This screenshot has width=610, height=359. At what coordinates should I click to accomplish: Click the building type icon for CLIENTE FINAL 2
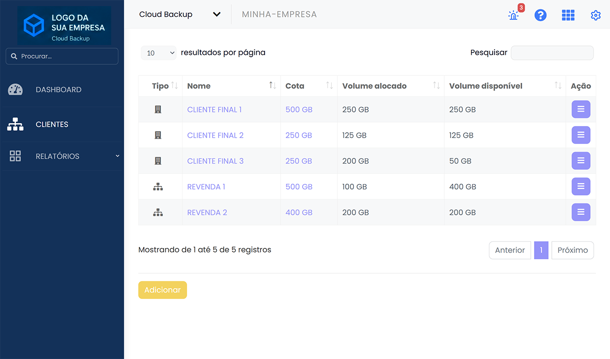(158, 135)
